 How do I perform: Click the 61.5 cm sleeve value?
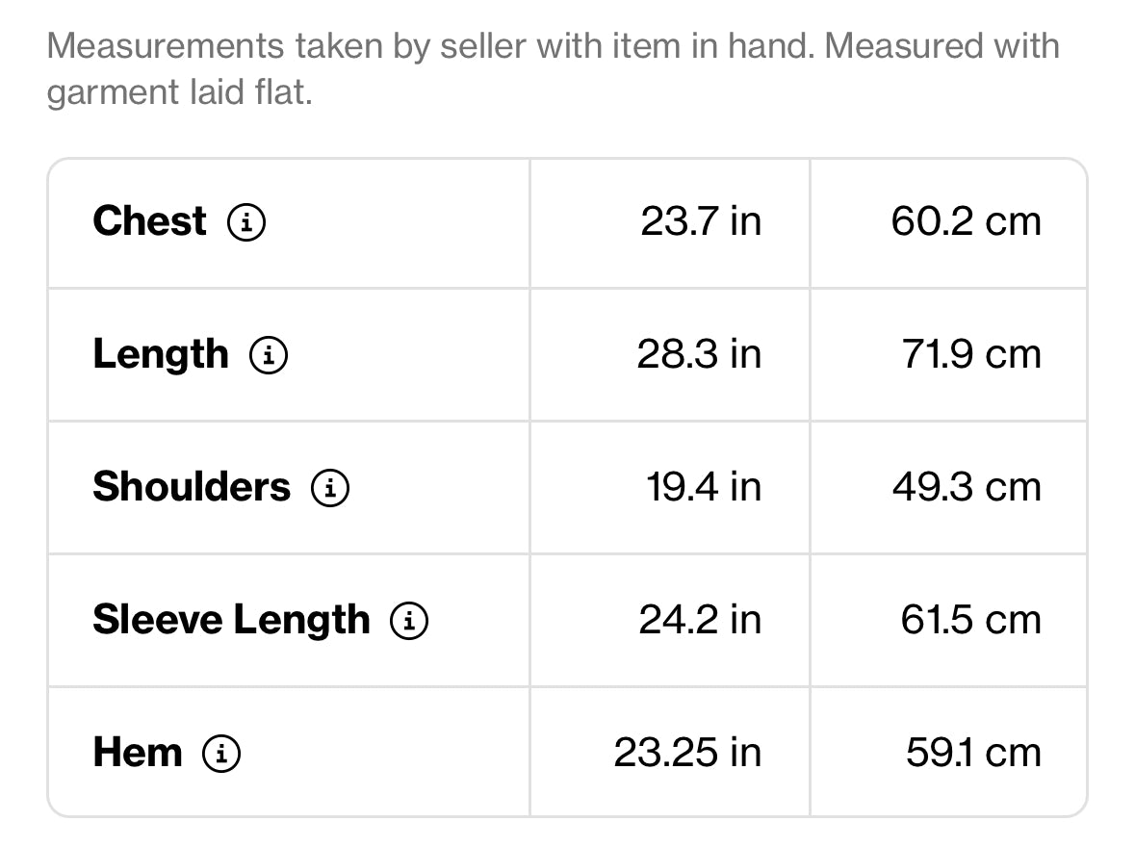[971, 621]
